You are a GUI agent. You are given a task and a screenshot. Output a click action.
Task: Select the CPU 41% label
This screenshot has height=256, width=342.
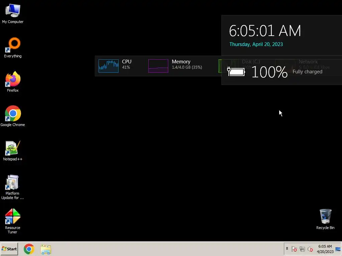(x=127, y=64)
